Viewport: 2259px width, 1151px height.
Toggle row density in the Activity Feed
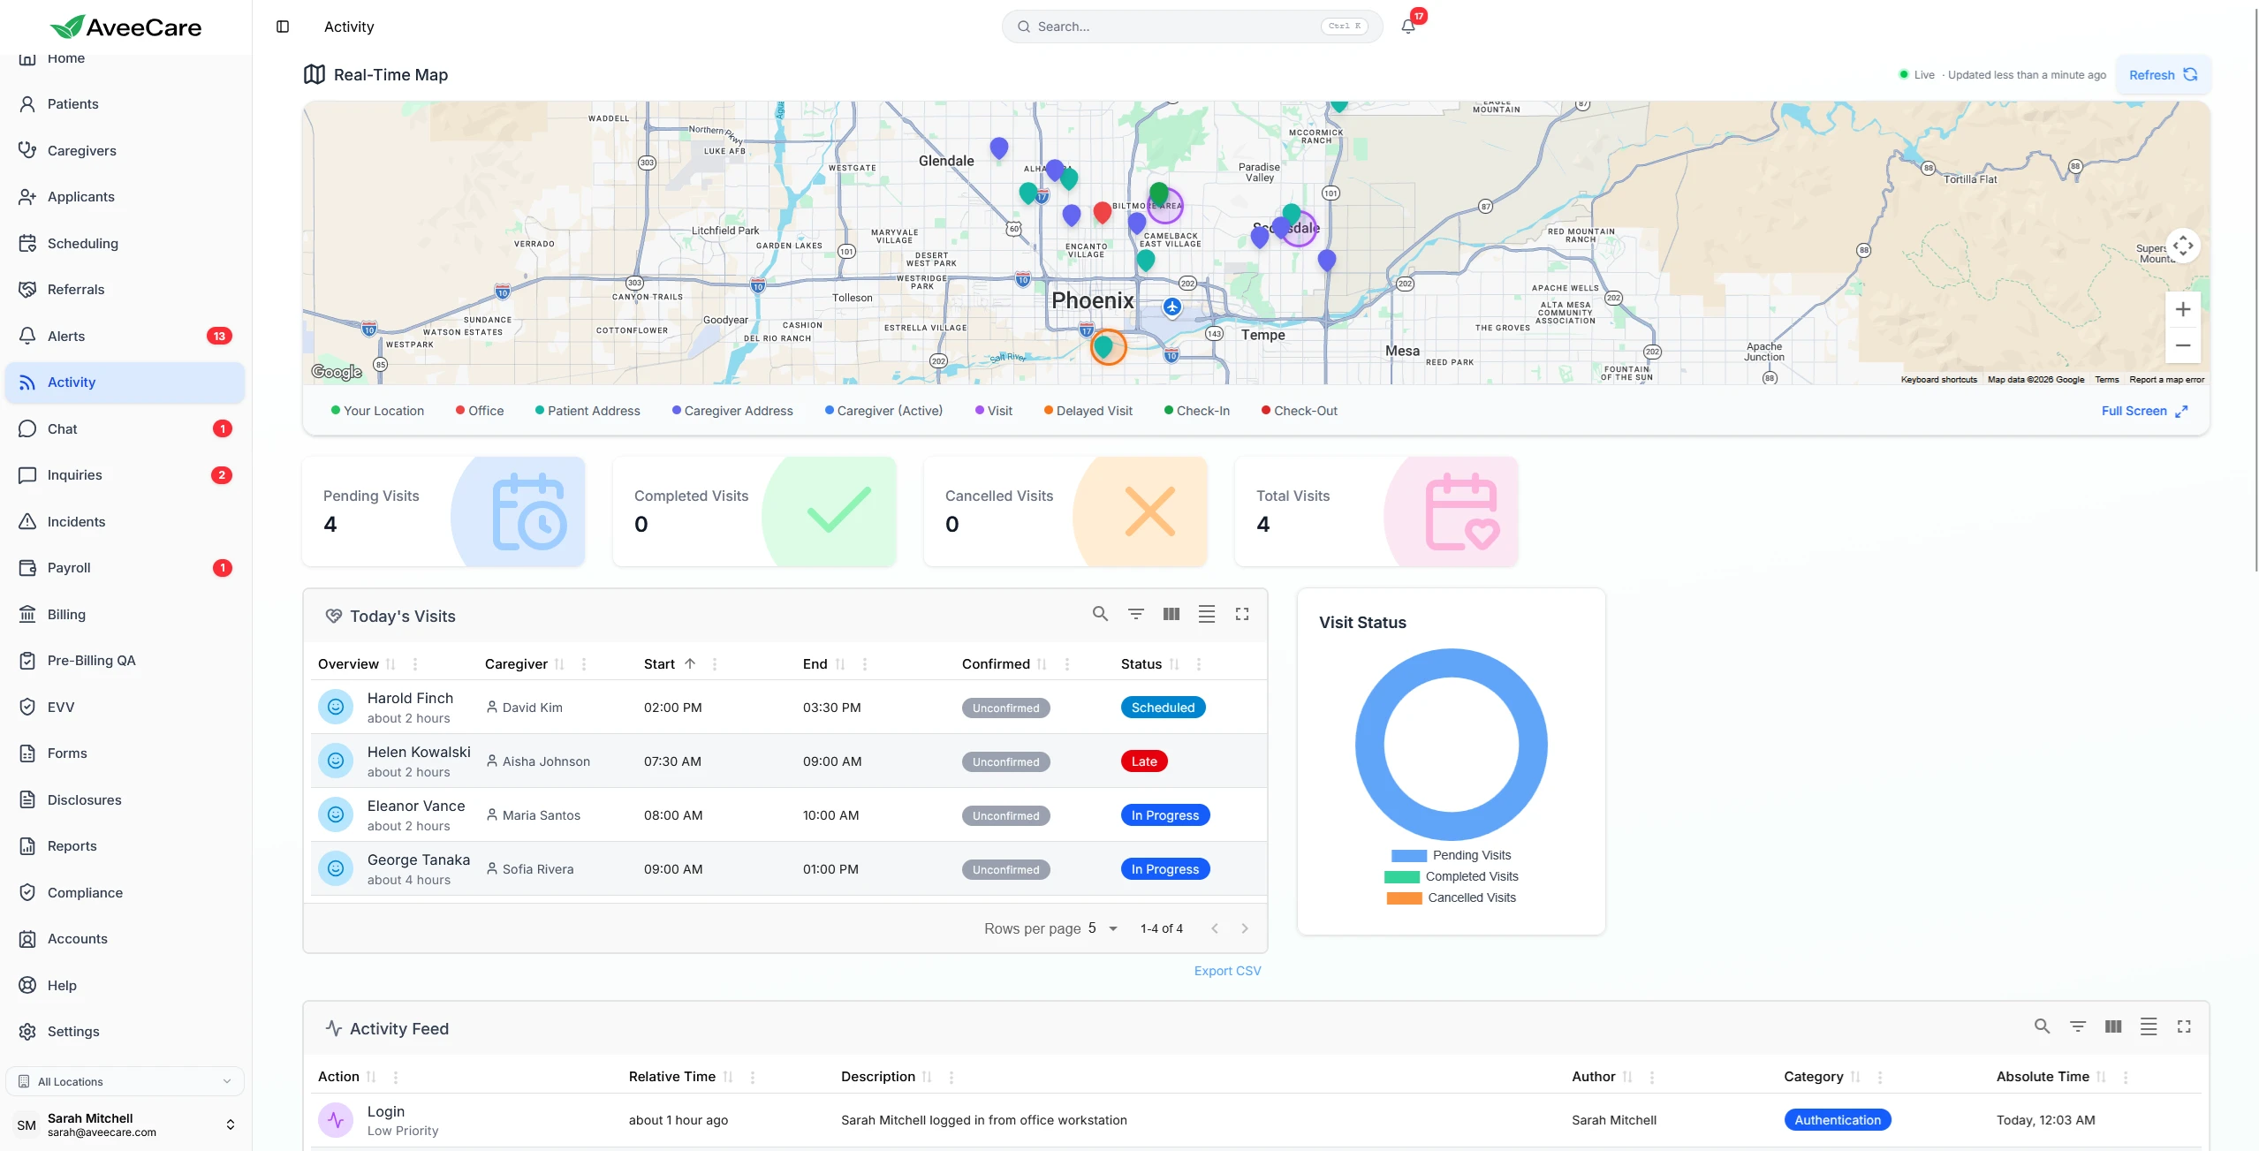(2149, 1026)
